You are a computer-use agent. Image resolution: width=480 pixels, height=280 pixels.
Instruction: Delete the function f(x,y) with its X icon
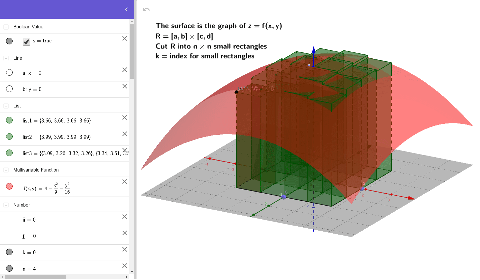click(124, 181)
